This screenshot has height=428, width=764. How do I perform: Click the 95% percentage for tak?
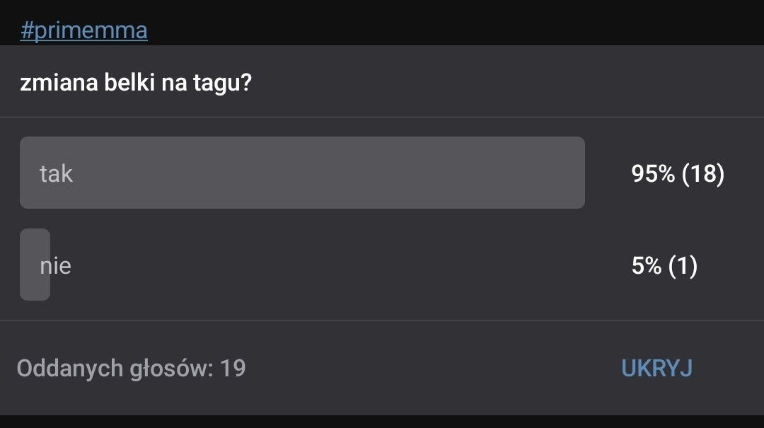[x=653, y=173]
